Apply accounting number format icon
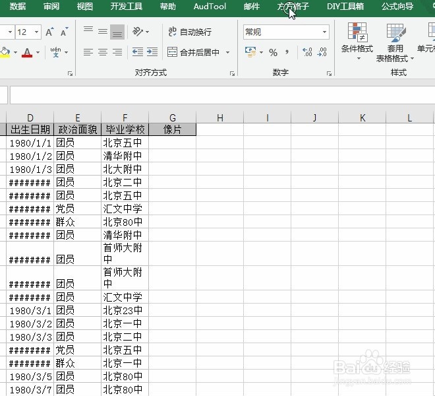The image size is (435, 396). (250, 52)
